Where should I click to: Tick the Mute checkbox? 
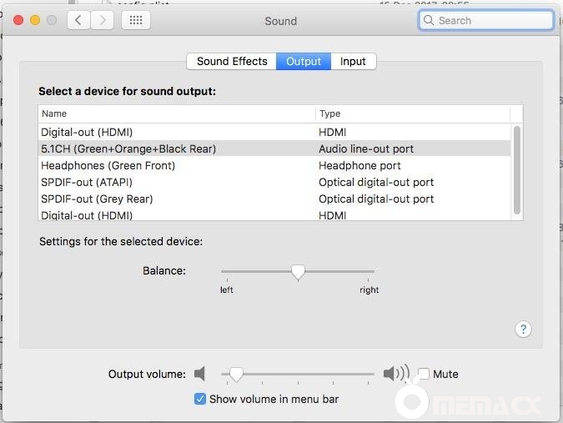click(x=424, y=374)
